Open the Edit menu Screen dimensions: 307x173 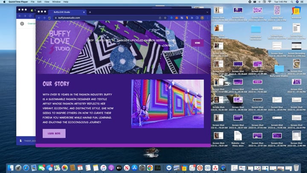pyautogui.click(x=39, y=2)
